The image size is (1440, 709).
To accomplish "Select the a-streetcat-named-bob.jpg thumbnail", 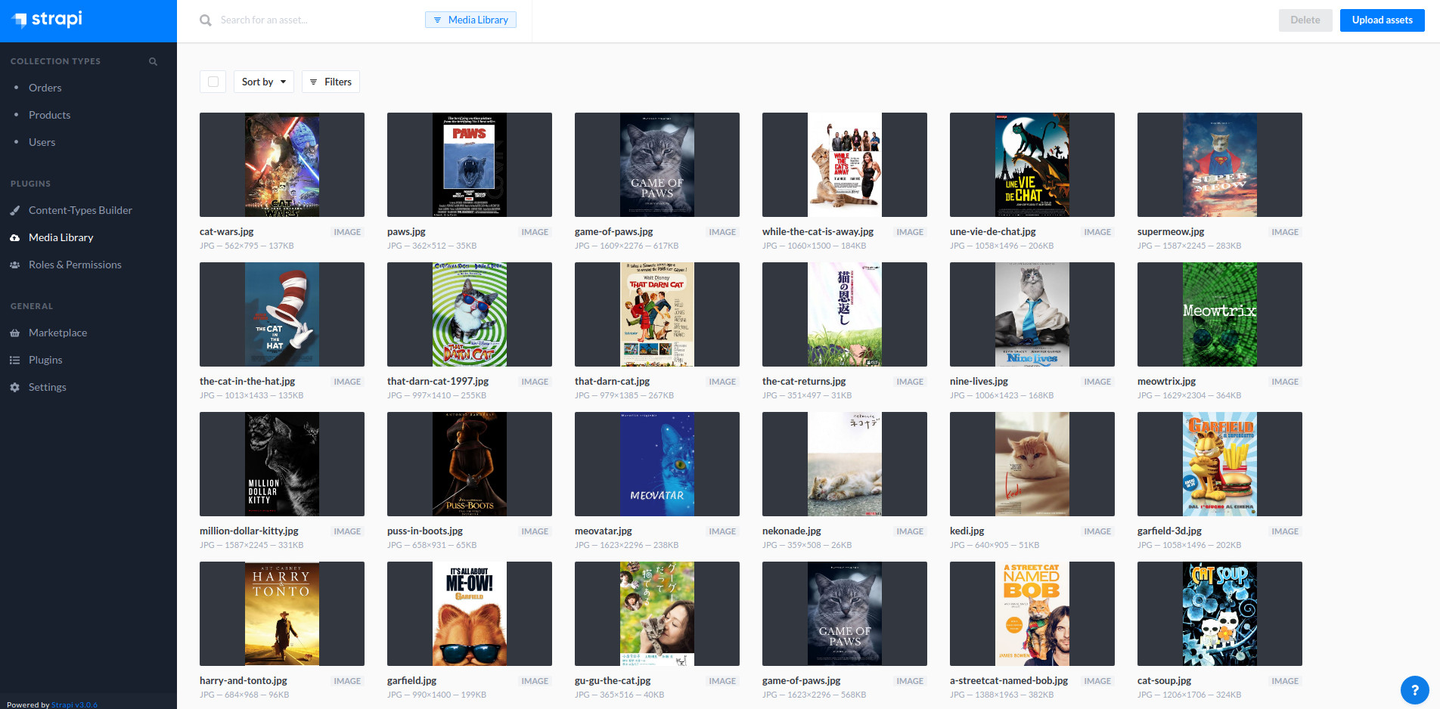I will coord(1032,614).
